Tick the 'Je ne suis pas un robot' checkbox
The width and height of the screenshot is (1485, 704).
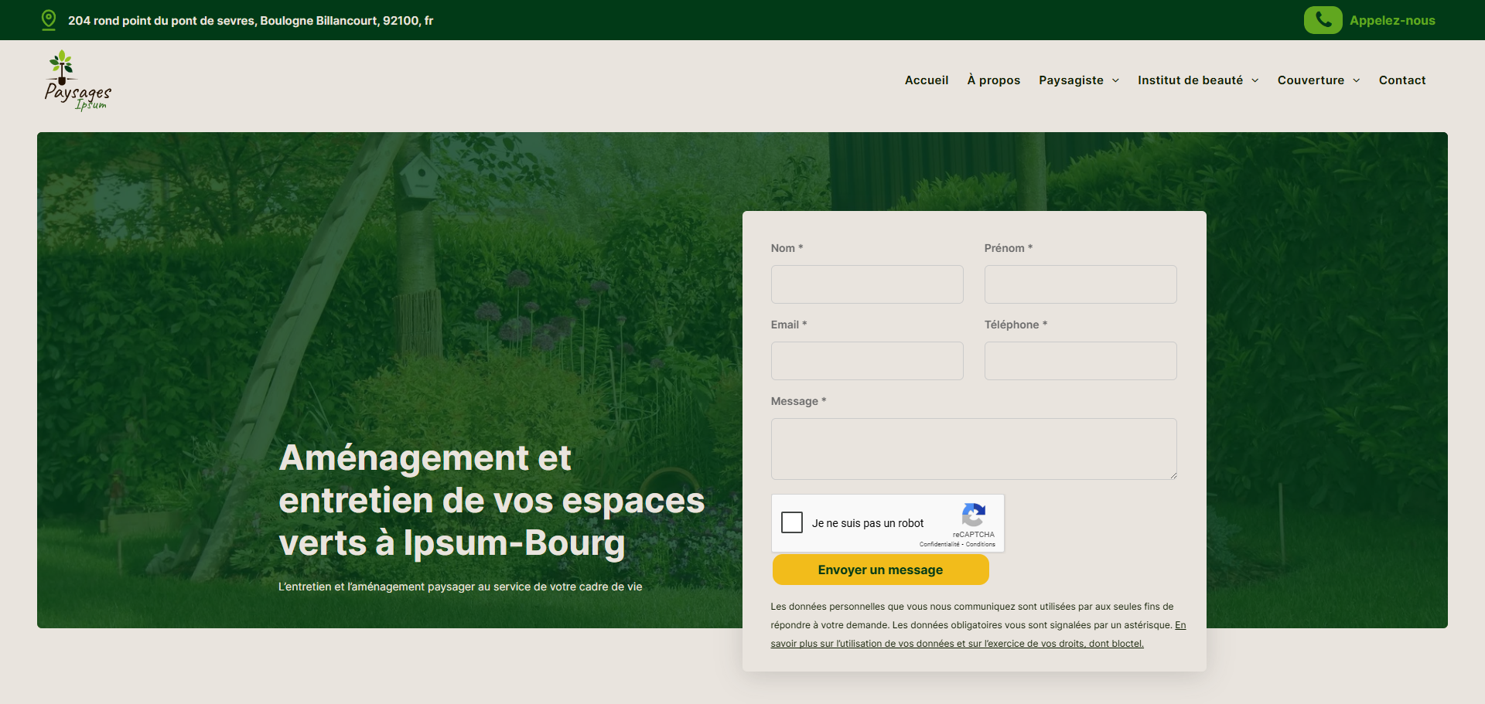(792, 523)
